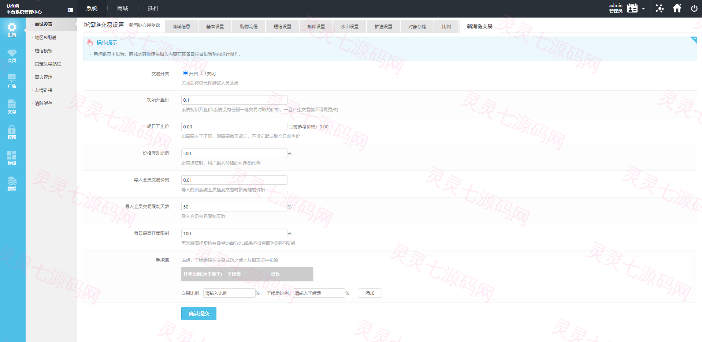This screenshot has height=342, width=702.
Task: Open the 会员 diamond icon section
Action: [x=12, y=52]
